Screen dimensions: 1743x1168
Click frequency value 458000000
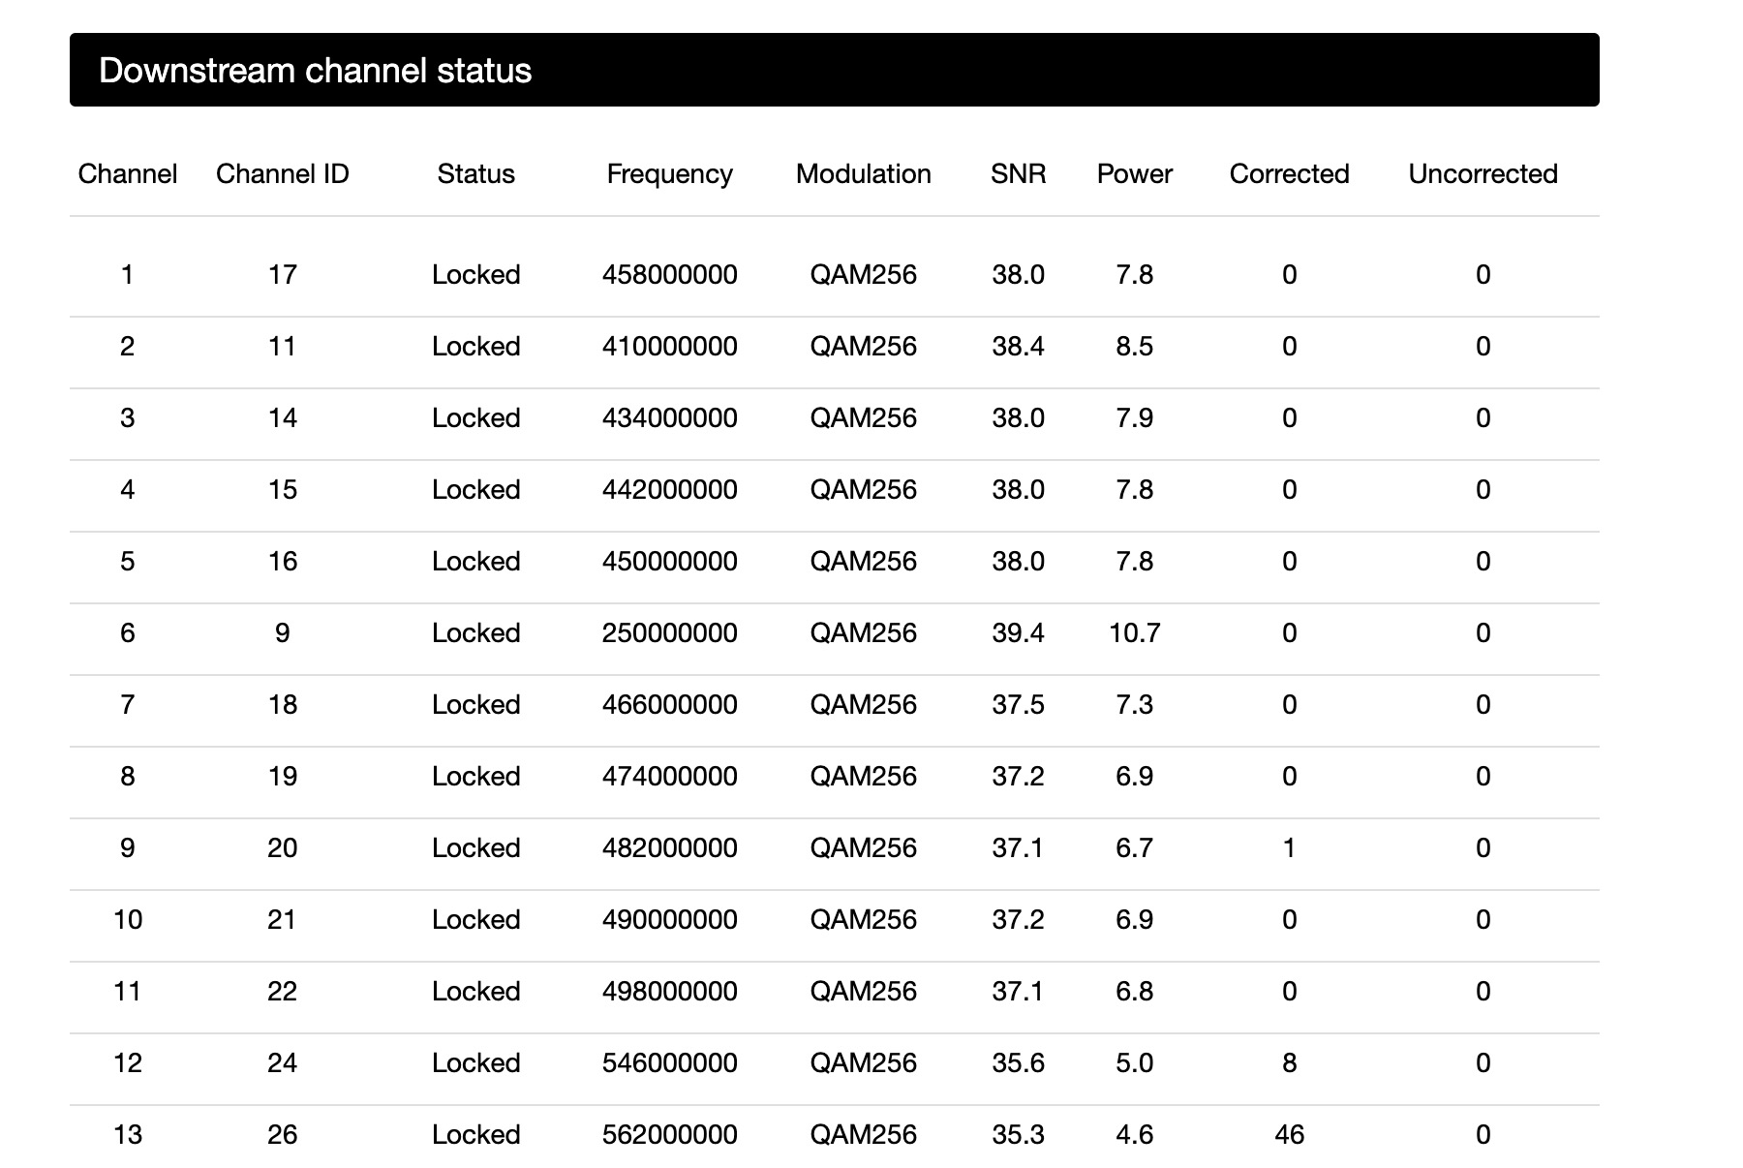click(x=669, y=275)
